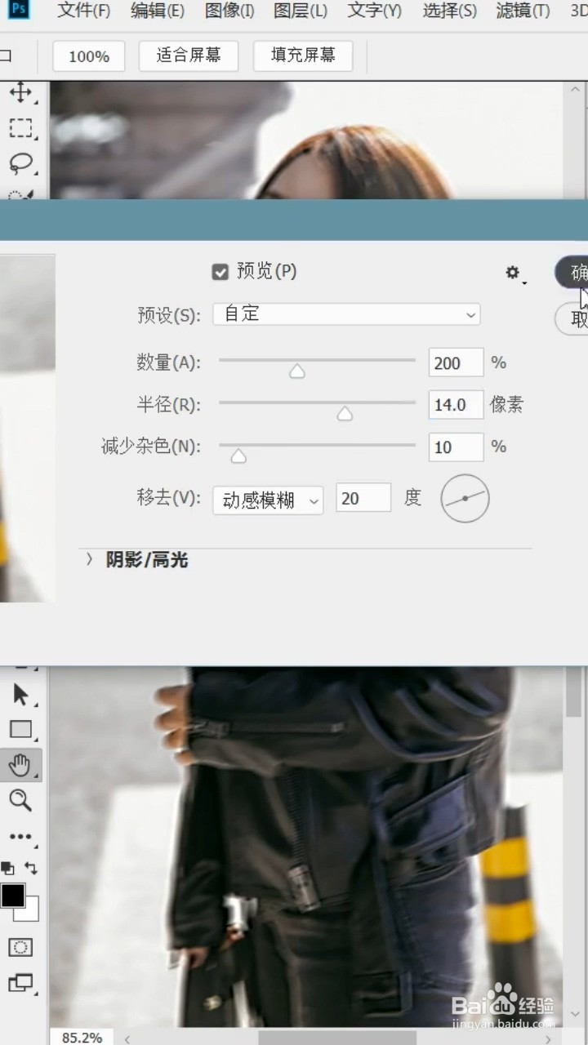Click the Photoshop Ps logo
Image resolution: width=588 pixels, height=1045 pixels.
coord(20,8)
